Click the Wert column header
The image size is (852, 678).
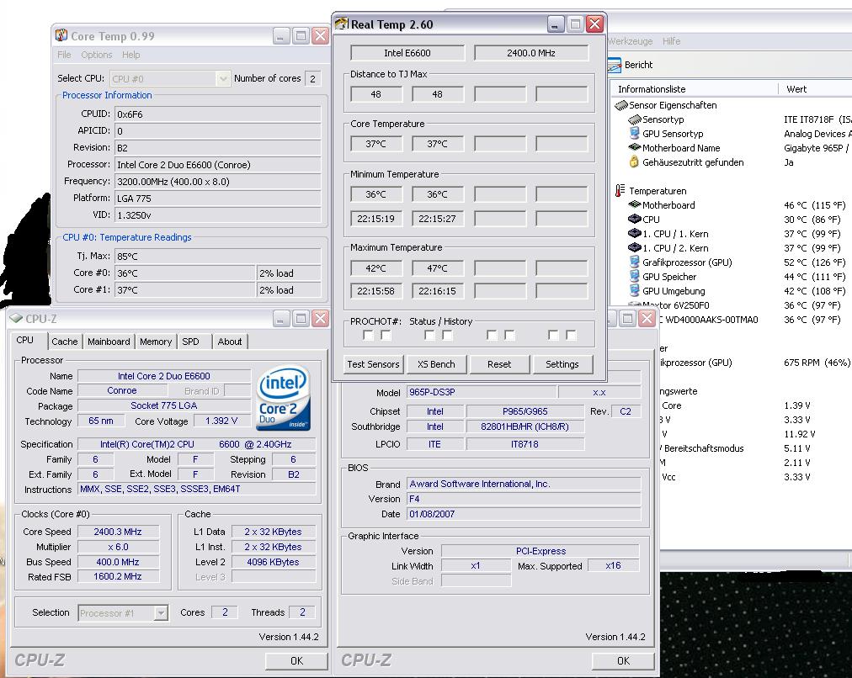click(x=815, y=89)
